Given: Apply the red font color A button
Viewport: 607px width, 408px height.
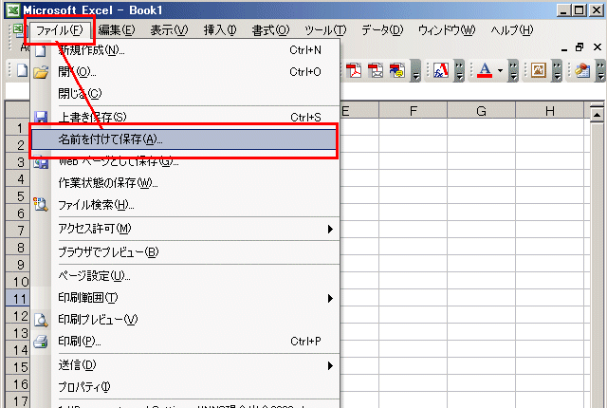Looking at the screenshot, I should click(x=485, y=70).
